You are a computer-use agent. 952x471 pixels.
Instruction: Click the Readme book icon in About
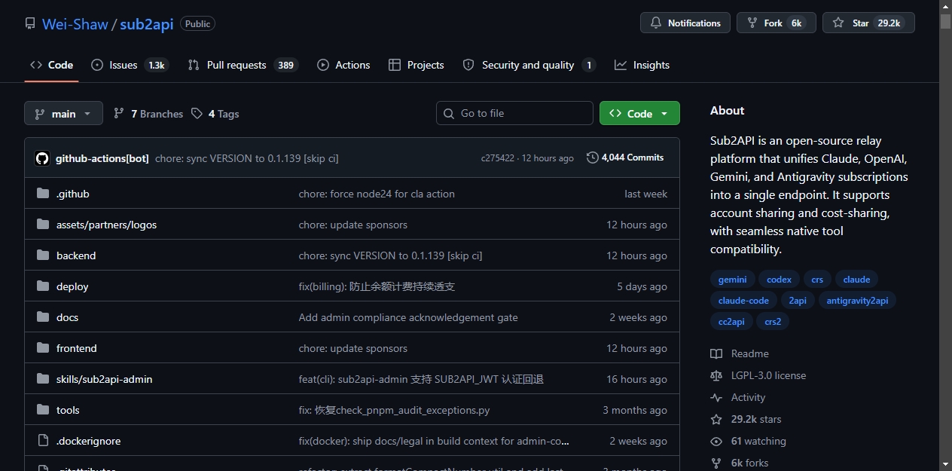pyautogui.click(x=716, y=353)
